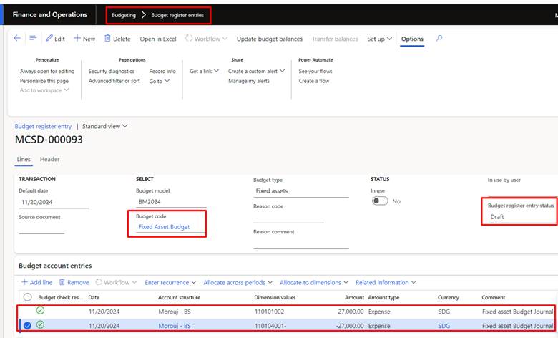The width and height of the screenshot is (558, 338).
Task: Click Transfer balances
Action: (335, 39)
